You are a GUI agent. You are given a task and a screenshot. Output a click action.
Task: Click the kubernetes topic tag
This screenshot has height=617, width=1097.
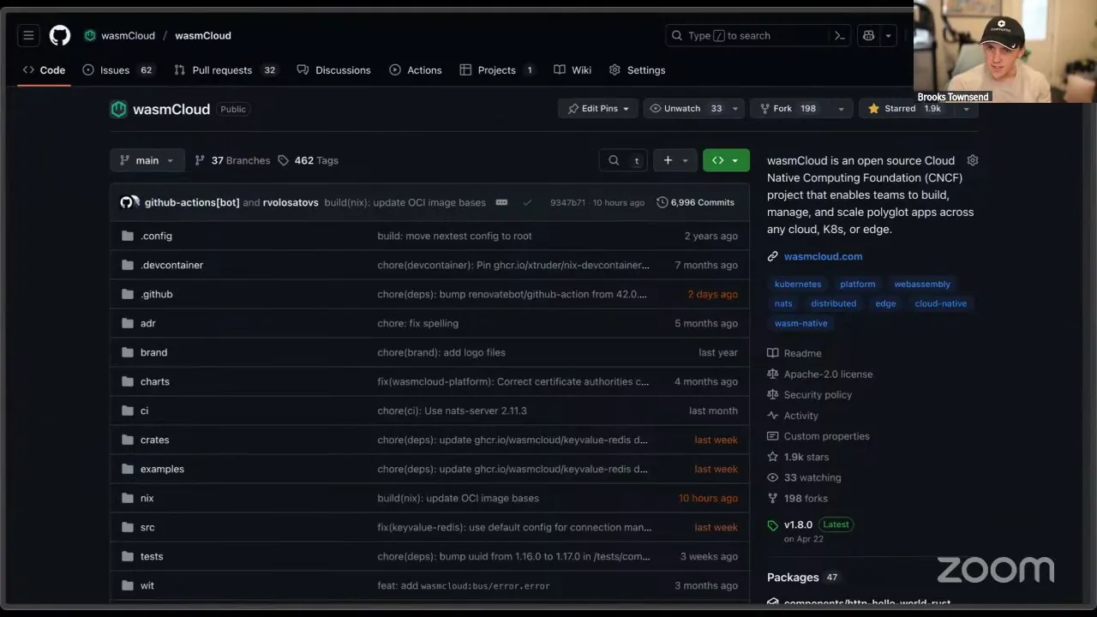click(798, 284)
